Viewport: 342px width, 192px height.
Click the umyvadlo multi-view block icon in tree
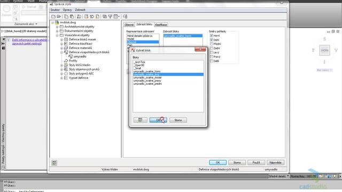click(x=71, y=57)
